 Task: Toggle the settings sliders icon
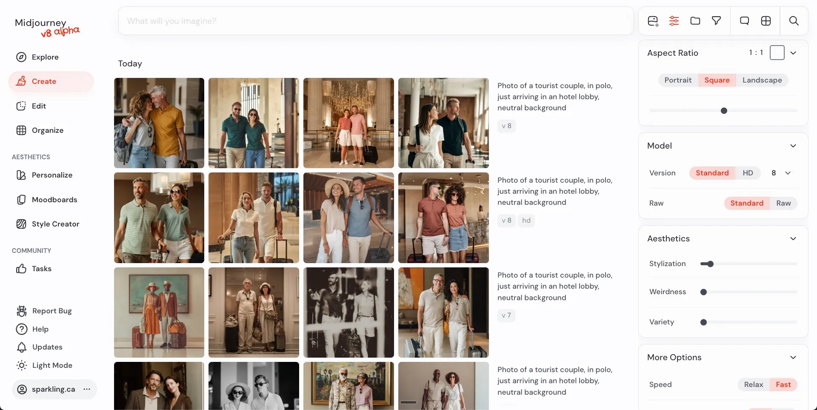click(674, 21)
